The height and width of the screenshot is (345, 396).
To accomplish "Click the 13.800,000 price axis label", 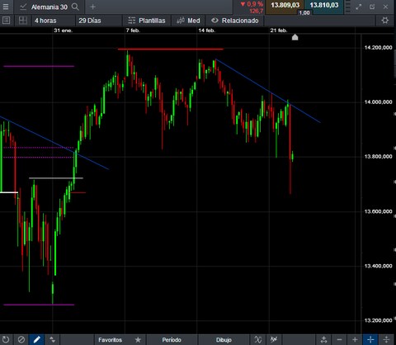I will pyautogui.click(x=378, y=157).
